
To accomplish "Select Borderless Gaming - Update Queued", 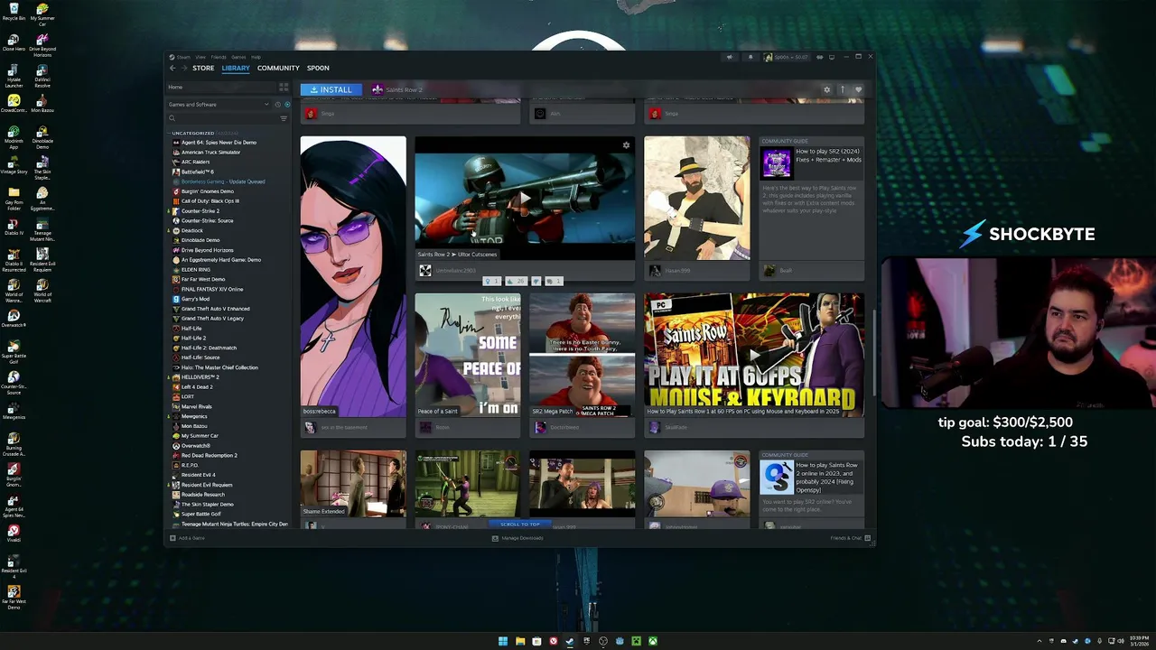I will click(223, 181).
